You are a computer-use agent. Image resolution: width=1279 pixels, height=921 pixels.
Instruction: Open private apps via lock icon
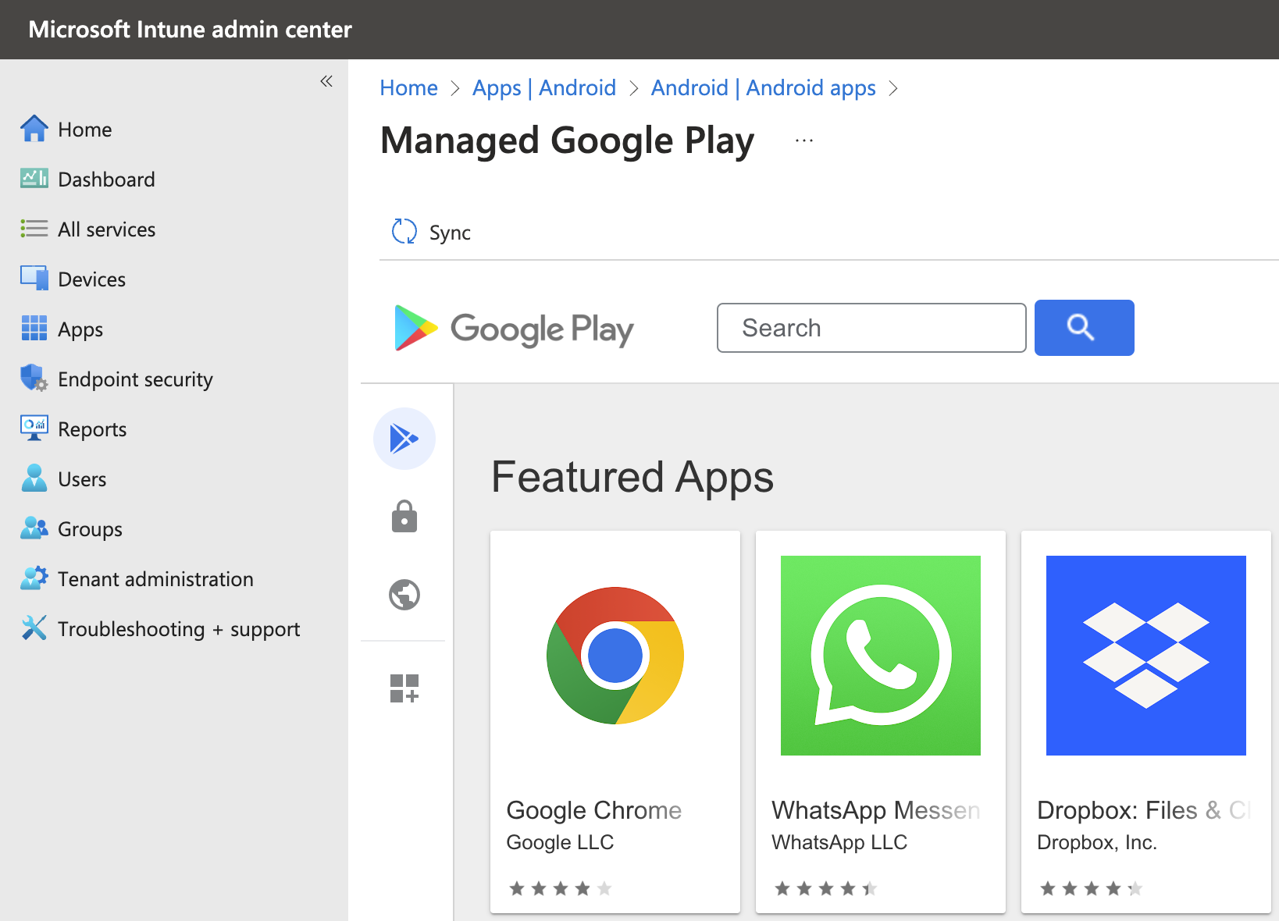click(404, 517)
